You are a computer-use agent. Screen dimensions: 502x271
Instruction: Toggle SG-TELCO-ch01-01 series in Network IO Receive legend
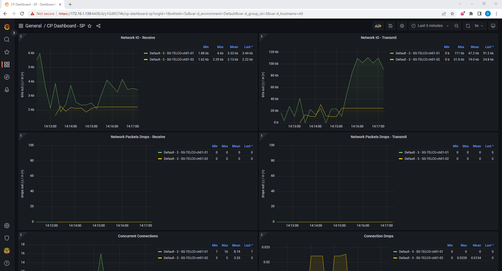point(172,53)
